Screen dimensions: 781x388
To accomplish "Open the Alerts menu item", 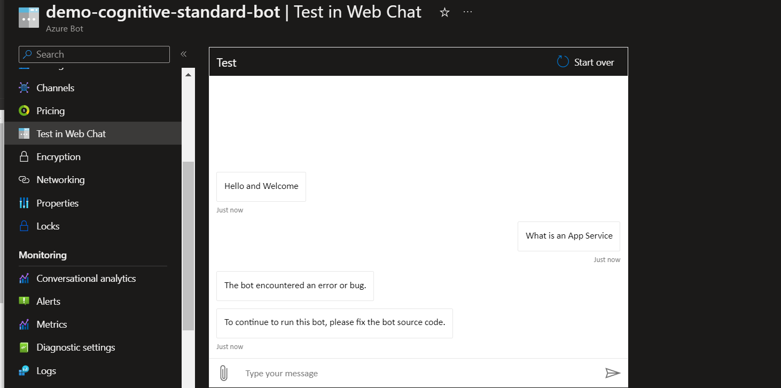I will click(49, 302).
